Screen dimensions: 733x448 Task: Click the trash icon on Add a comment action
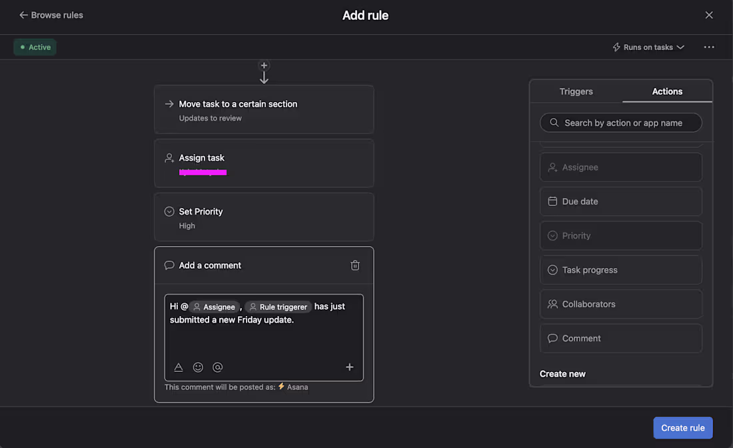[355, 265]
